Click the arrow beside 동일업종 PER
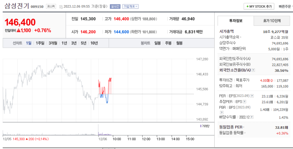Viewport: 293px width, 149px height. pos(244,127)
